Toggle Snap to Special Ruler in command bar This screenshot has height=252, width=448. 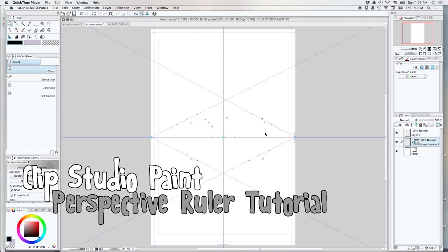141,14
